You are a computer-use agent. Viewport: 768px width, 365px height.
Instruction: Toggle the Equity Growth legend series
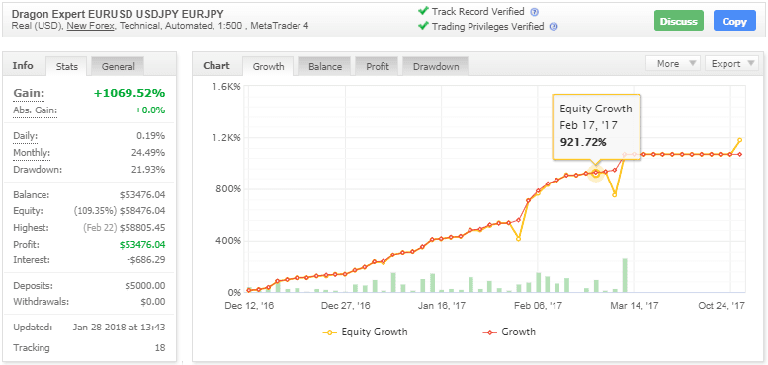(x=365, y=332)
